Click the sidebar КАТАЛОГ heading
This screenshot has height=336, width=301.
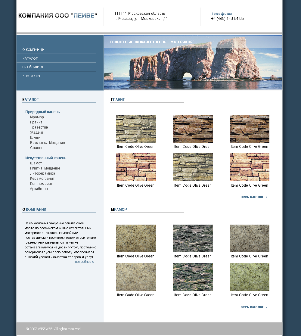[30, 99]
